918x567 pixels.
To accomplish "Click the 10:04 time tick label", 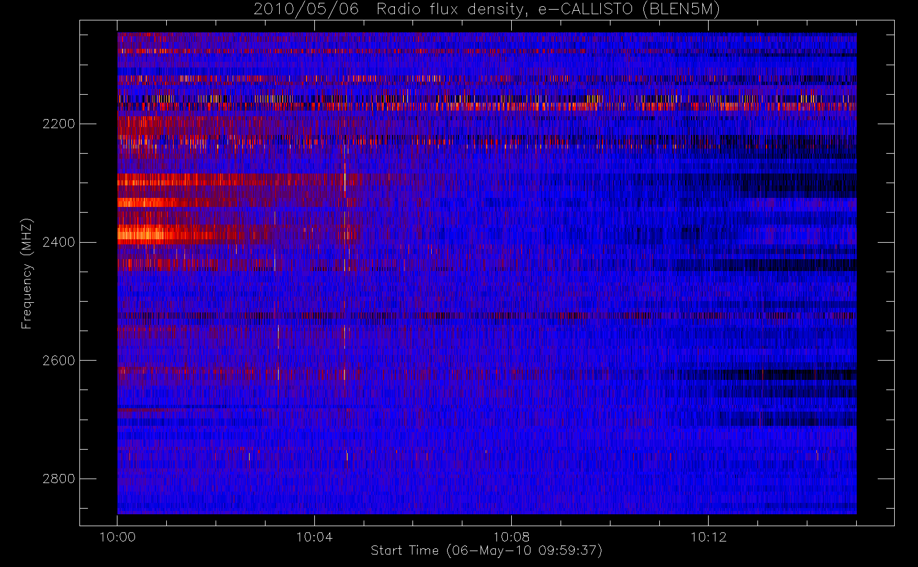I will (314, 537).
